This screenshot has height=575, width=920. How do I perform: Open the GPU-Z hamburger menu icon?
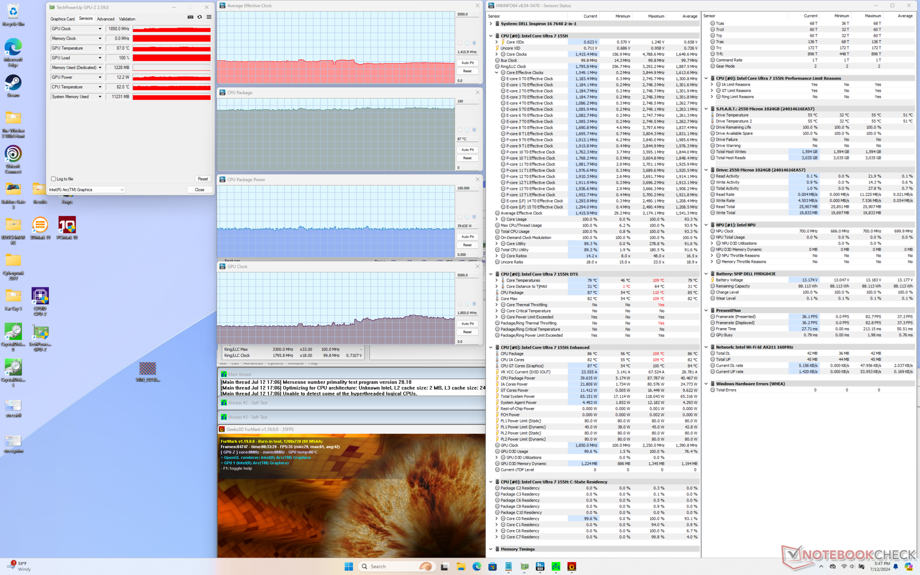click(209, 17)
